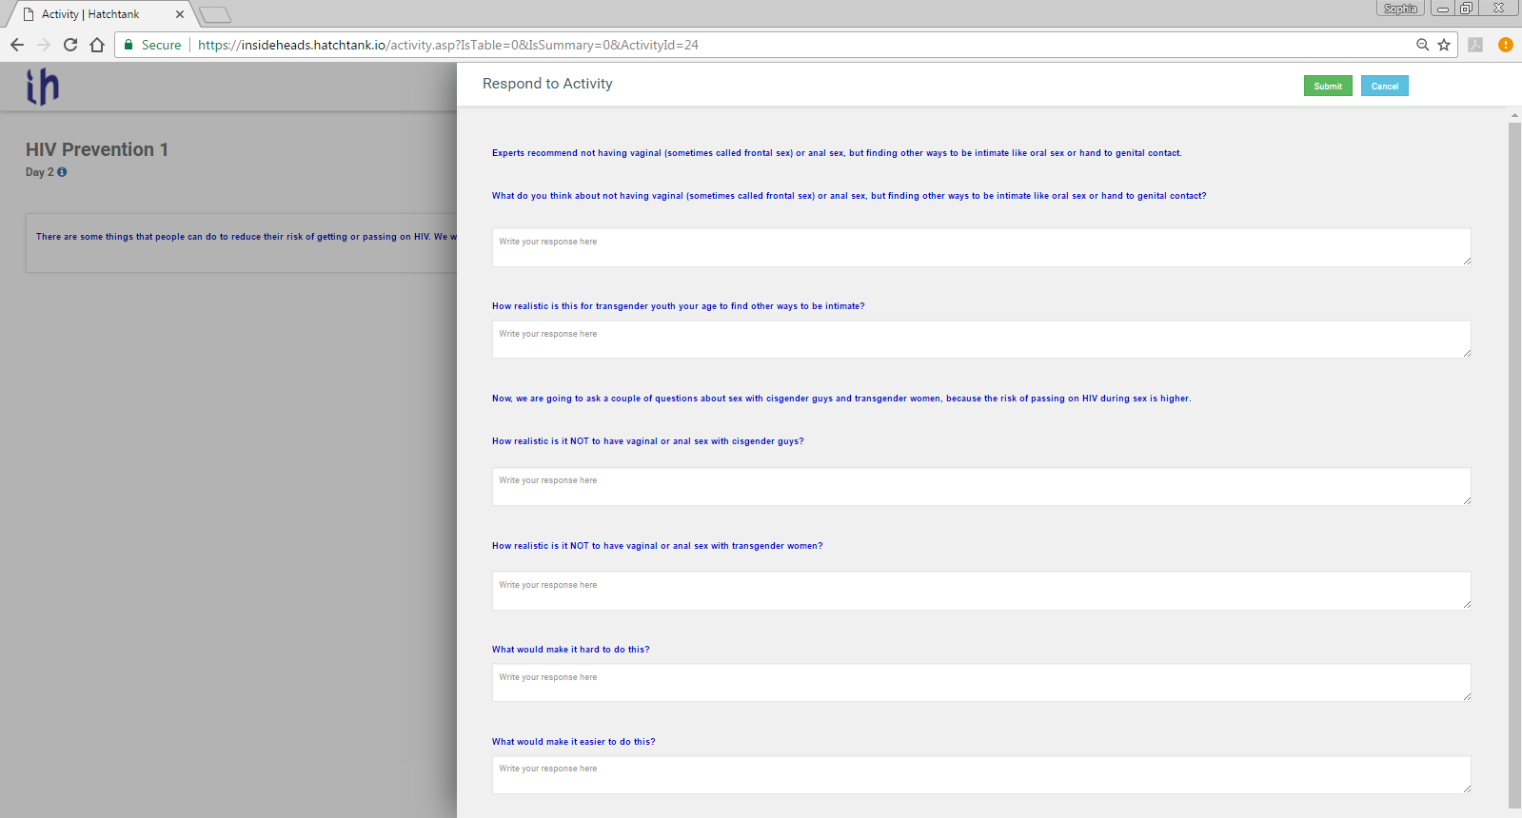Open the browser home page

[97, 45]
